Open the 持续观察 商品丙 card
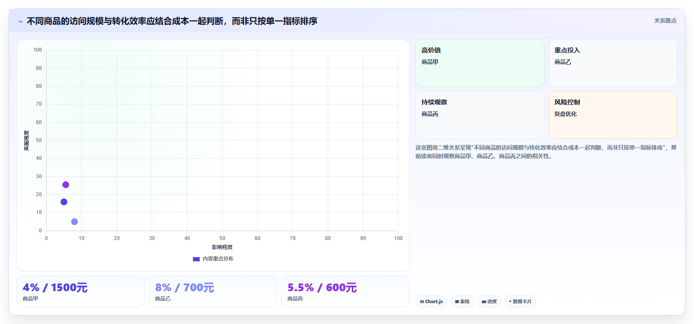This screenshot has height=324, width=694. [479, 115]
